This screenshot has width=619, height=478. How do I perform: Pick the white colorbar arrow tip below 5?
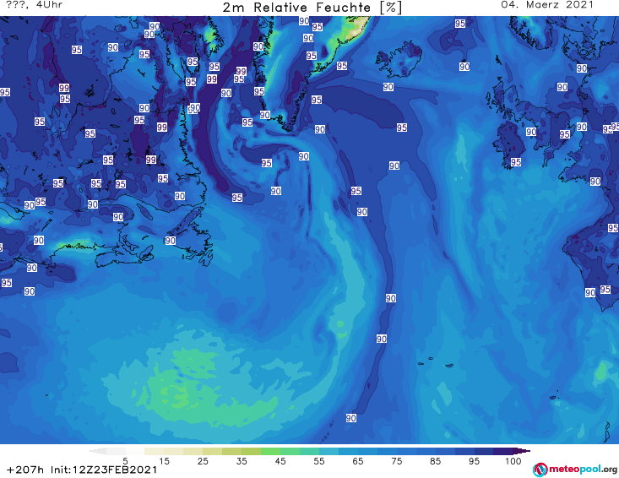tap(97, 451)
